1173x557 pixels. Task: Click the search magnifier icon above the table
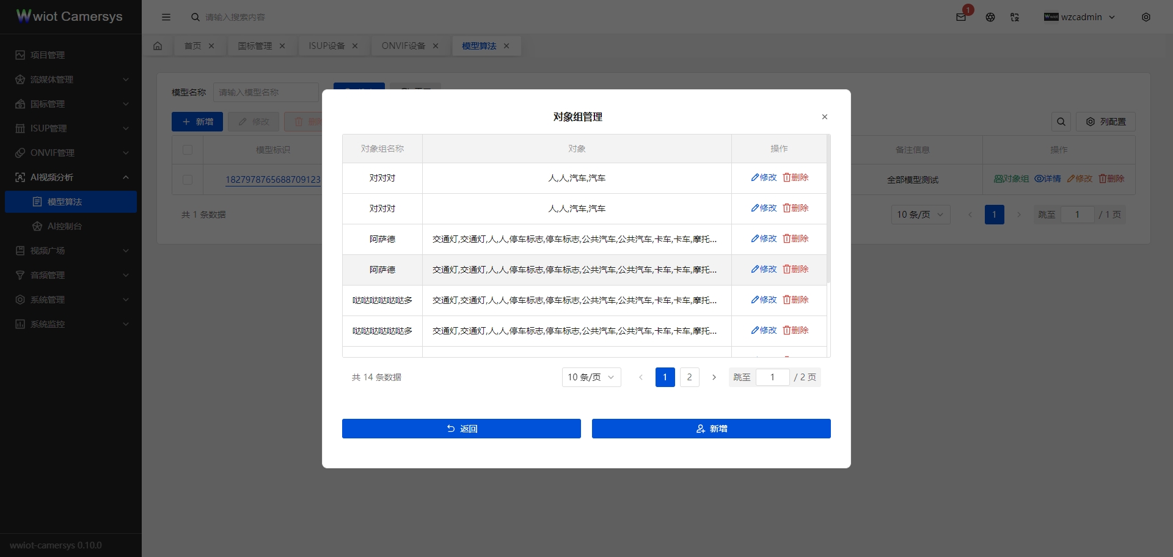(x=1061, y=122)
